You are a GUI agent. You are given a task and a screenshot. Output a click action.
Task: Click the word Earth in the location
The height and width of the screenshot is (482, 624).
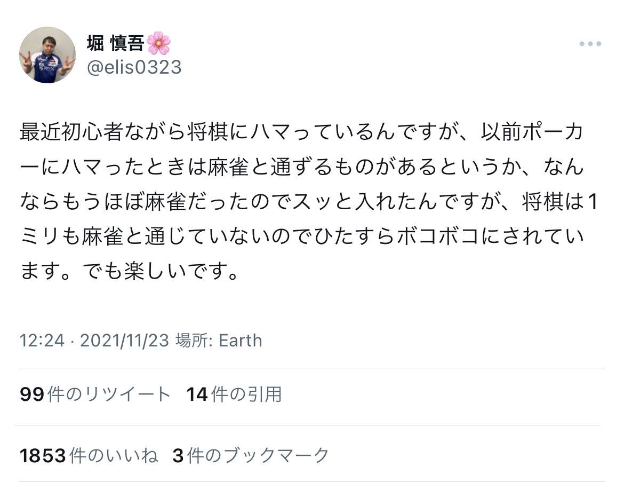(x=240, y=341)
